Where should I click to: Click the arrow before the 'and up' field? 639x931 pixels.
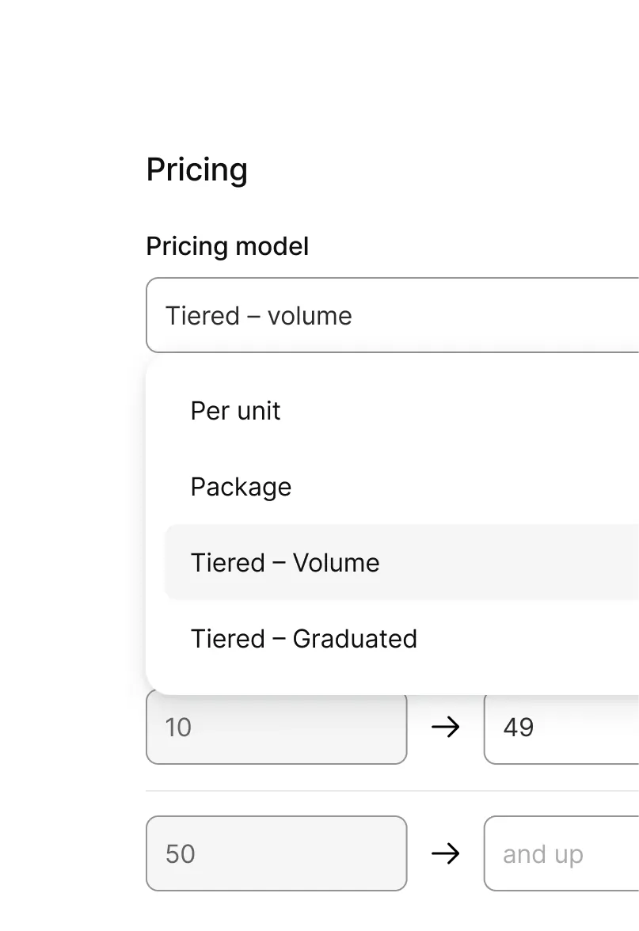point(446,853)
